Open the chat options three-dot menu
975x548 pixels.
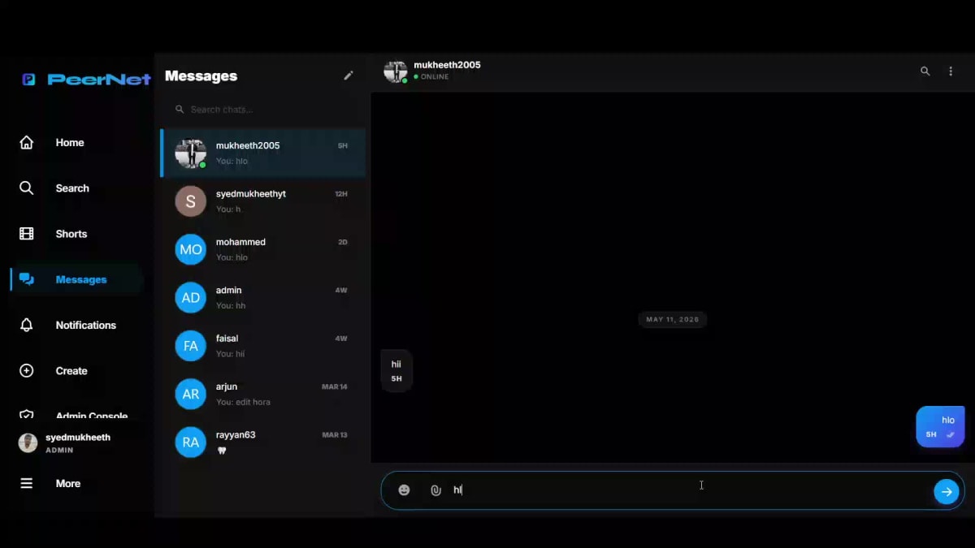point(951,71)
